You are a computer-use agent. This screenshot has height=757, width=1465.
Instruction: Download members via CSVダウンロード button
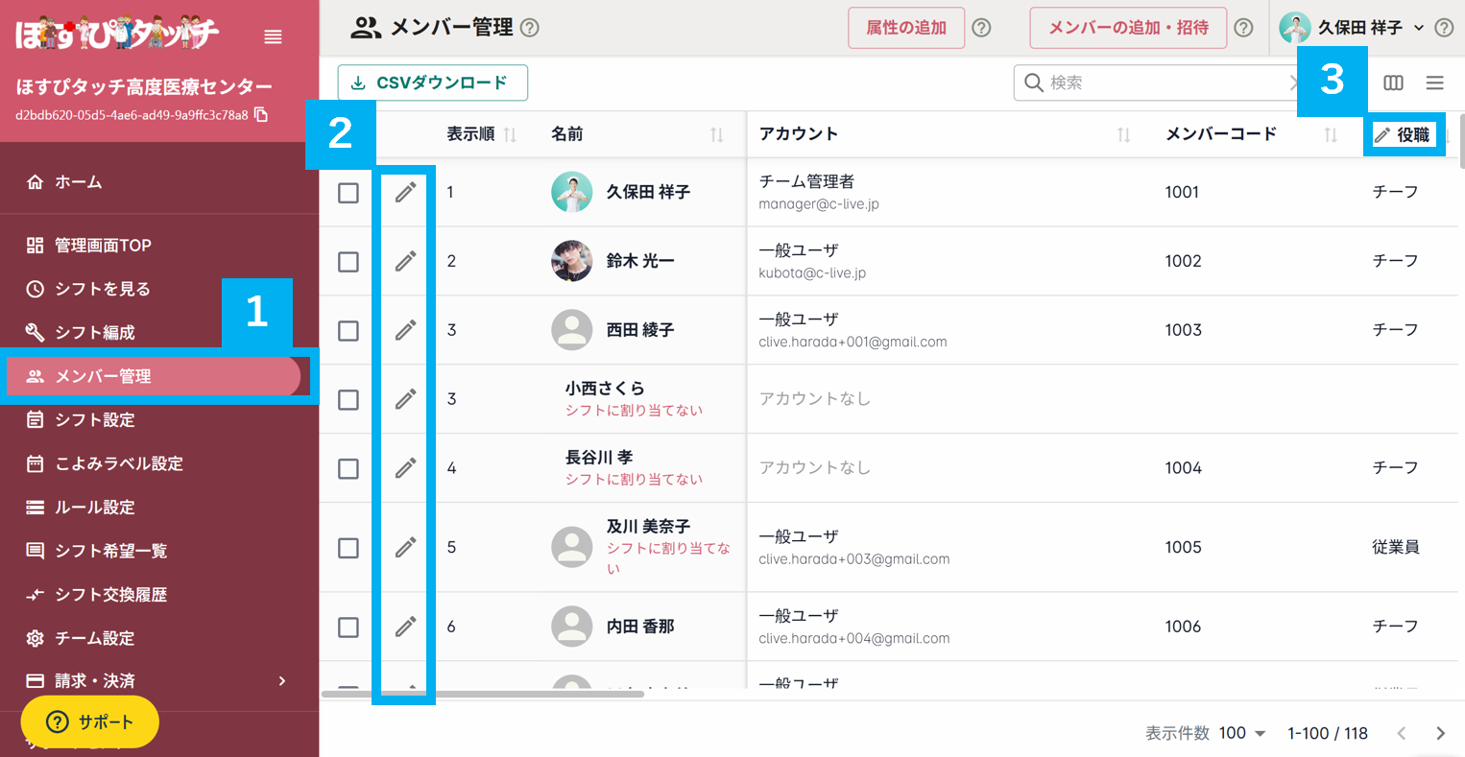[433, 83]
